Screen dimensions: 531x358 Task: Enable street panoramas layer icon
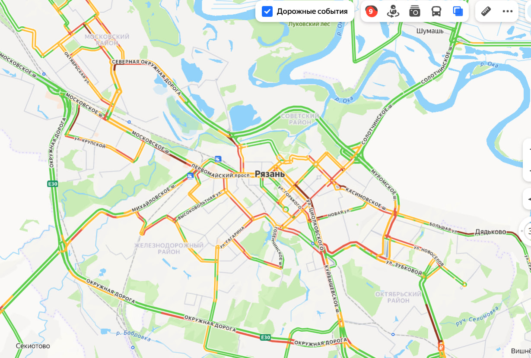[393, 12]
